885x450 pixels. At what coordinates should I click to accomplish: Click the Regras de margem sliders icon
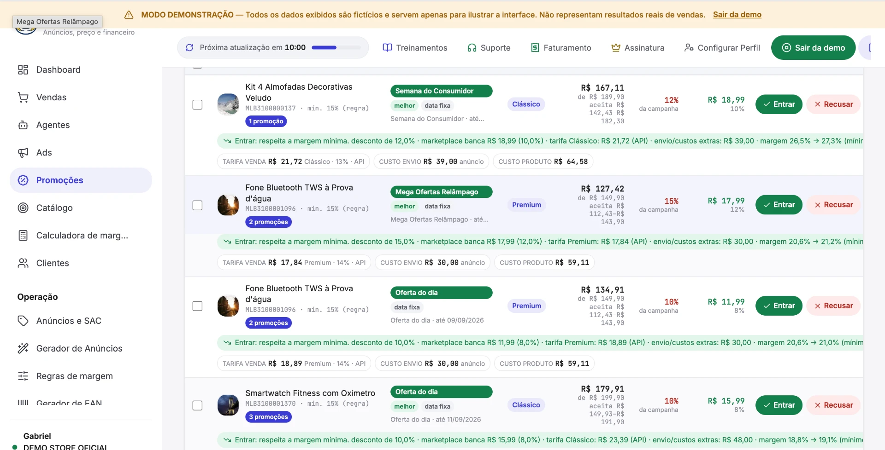[23, 376]
